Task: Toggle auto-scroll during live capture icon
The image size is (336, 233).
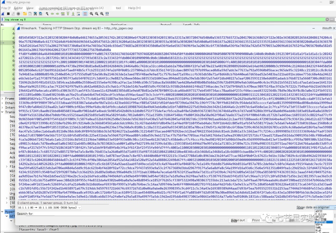Action: (x=78, y=14)
